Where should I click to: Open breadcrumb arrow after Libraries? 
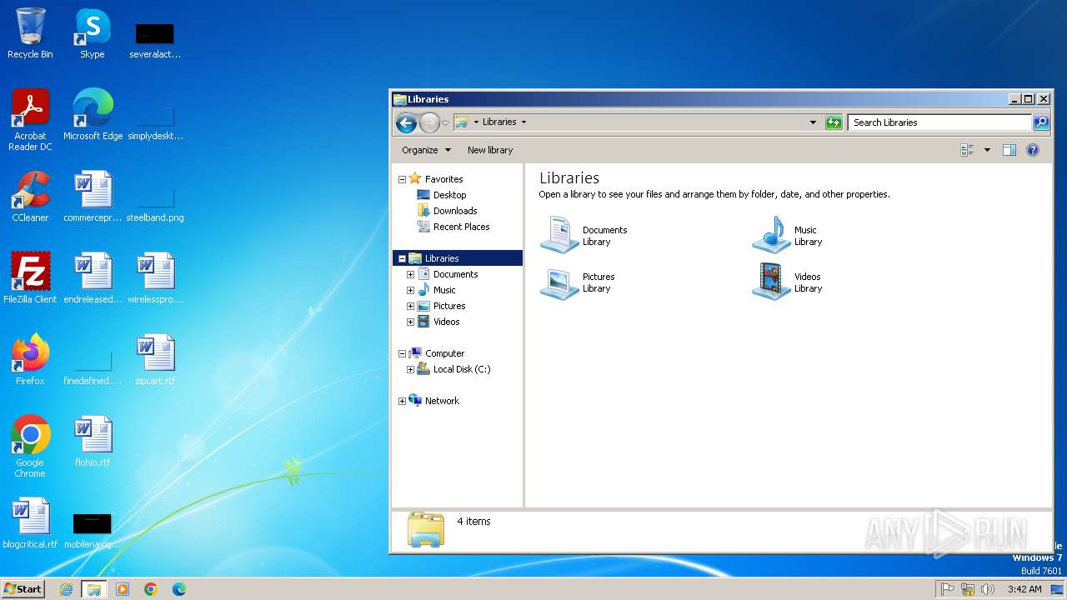tap(523, 122)
